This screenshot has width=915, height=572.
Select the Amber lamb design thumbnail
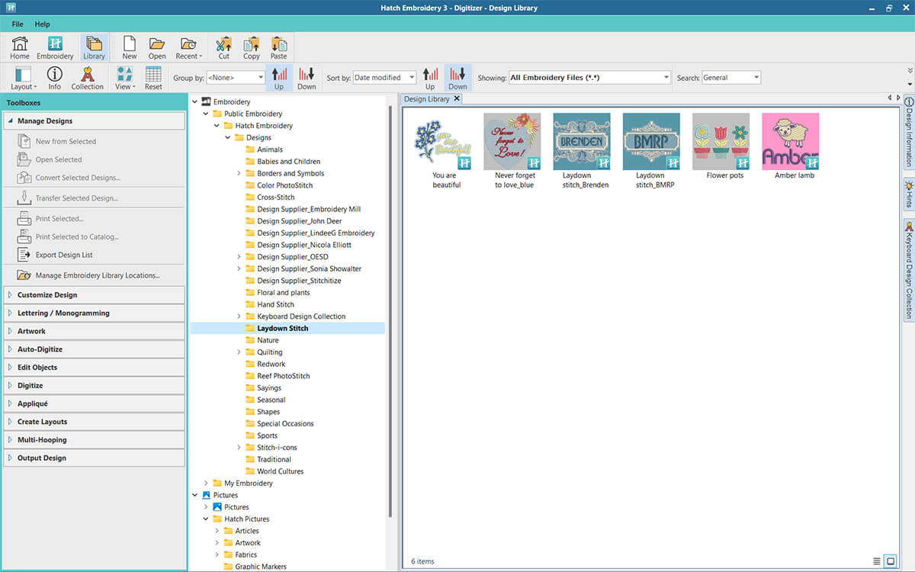pyautogui.click(x=790, y=142)
